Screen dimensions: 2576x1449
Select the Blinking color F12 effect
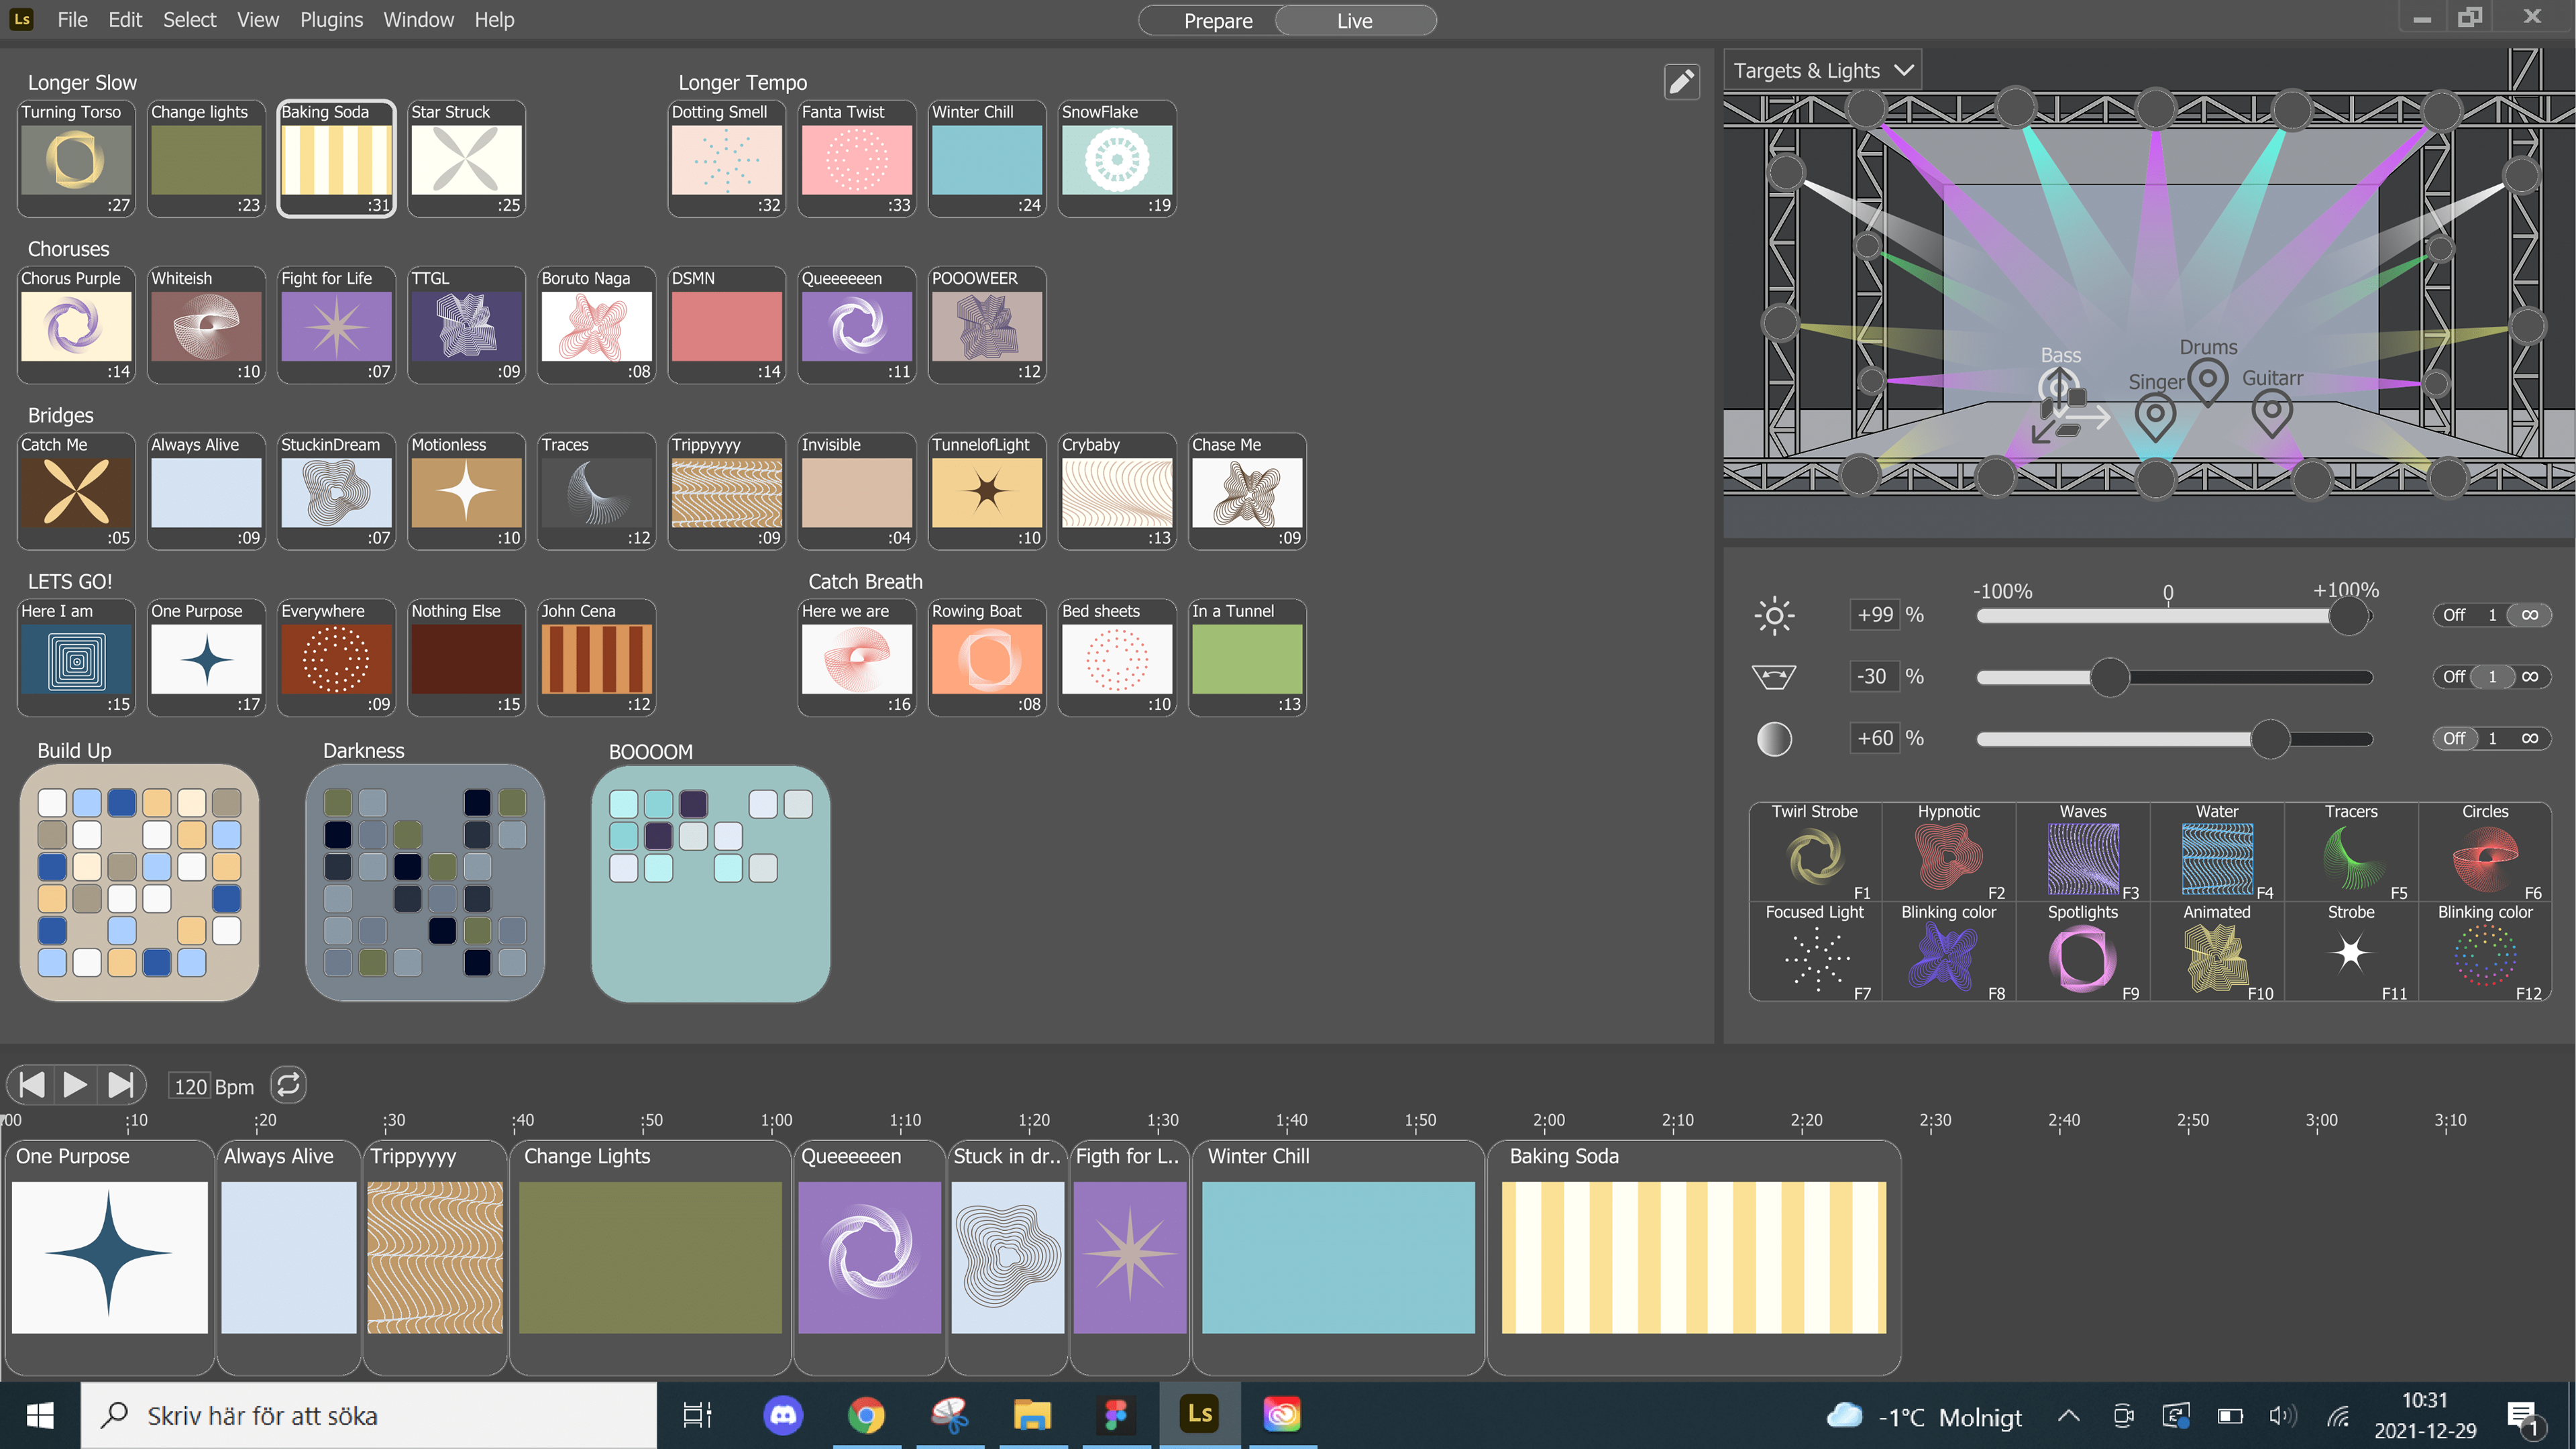(x=2485, y=951)
